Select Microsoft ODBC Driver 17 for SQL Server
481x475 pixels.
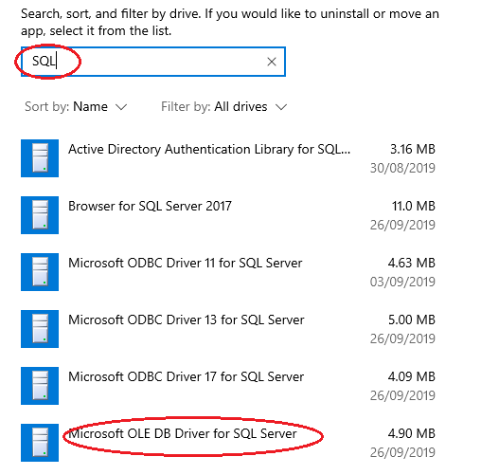point(187,376)
